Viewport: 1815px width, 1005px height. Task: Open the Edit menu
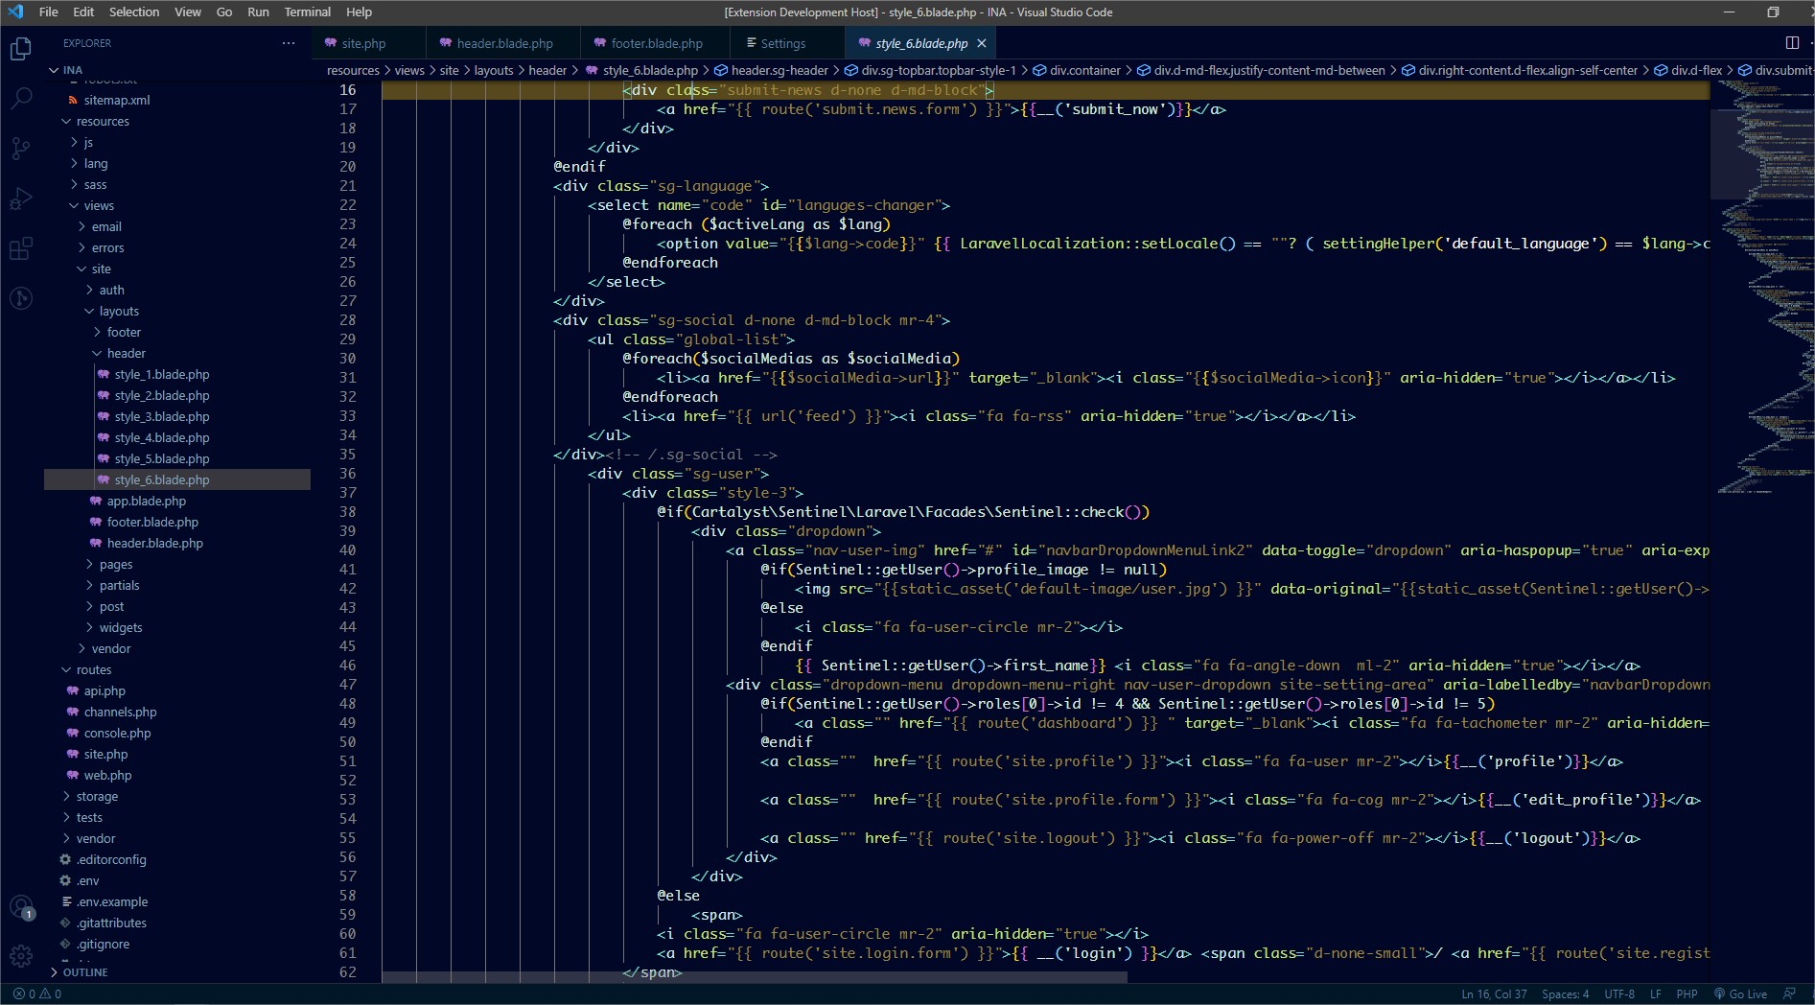(83, 12)
